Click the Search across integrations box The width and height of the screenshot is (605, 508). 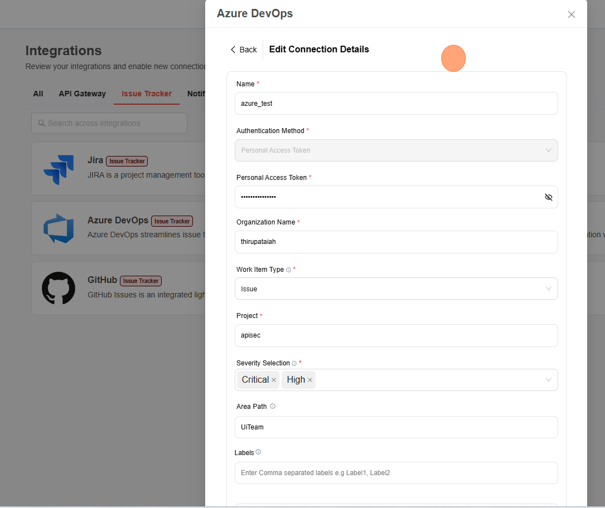click(x=109, y=123)
